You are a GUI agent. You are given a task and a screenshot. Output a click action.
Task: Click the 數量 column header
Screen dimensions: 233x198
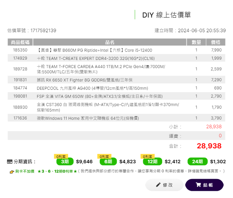coord(196,42)
